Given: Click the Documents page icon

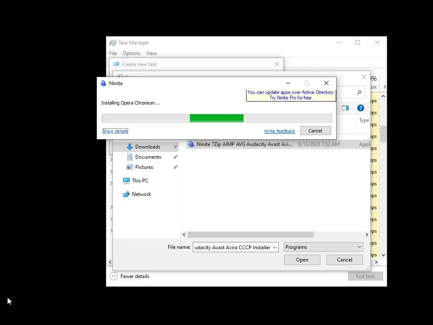Looking at the screenshot, I should click(x=129, y=157).
